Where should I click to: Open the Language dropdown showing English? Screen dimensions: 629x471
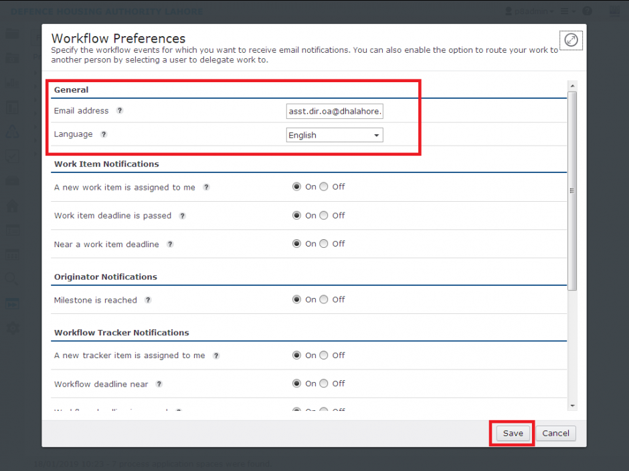[x=334, y=135]
